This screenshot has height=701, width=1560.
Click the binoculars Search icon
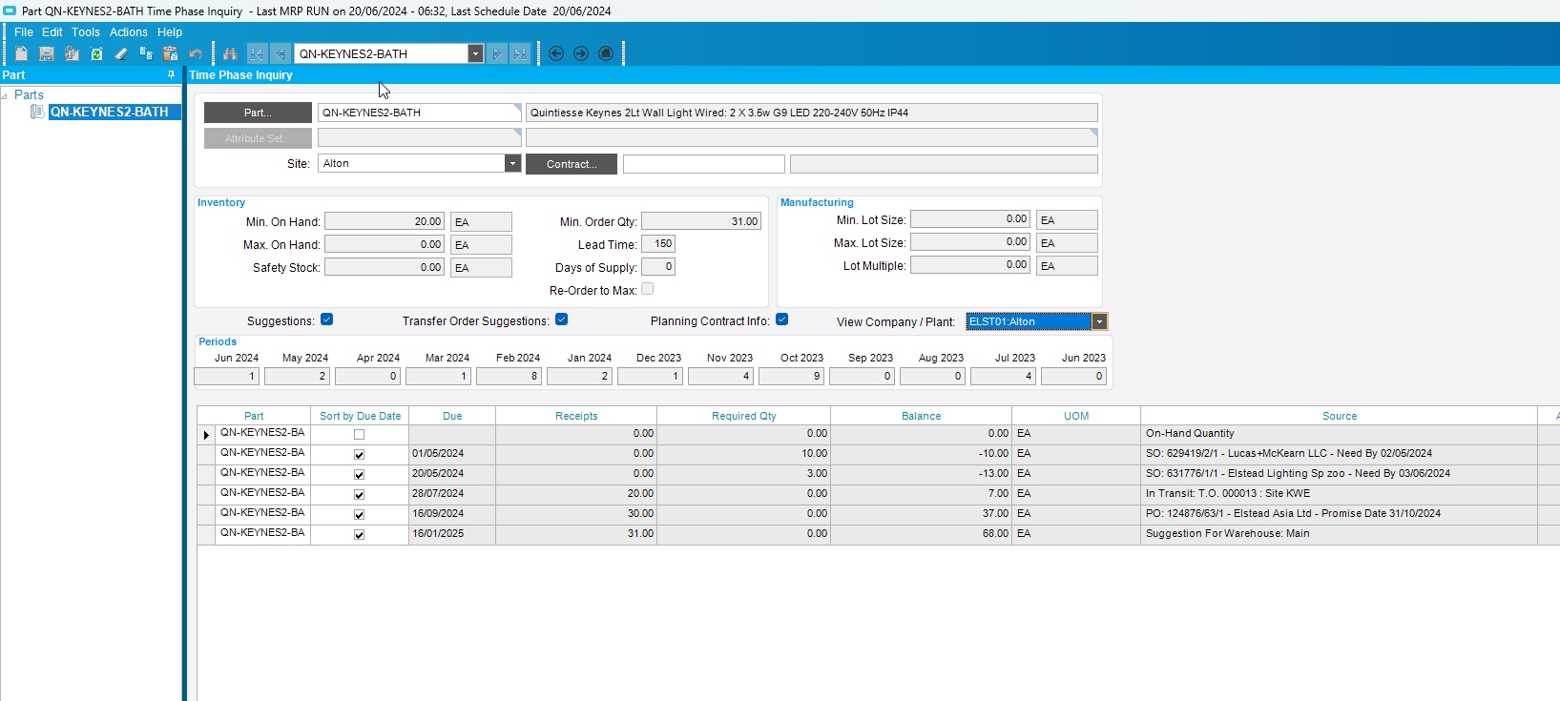230,53
